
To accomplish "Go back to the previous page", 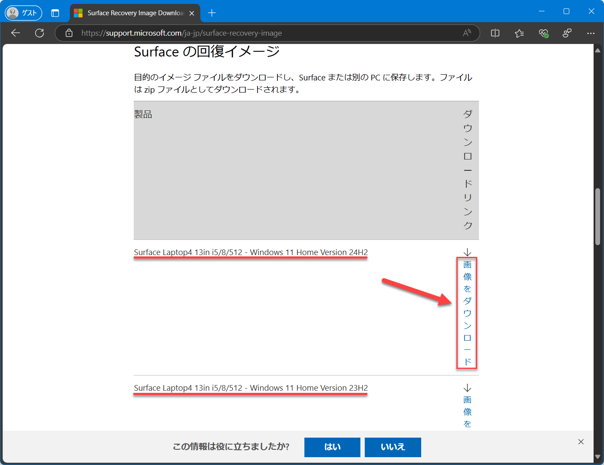I will [x=16, y=33].
